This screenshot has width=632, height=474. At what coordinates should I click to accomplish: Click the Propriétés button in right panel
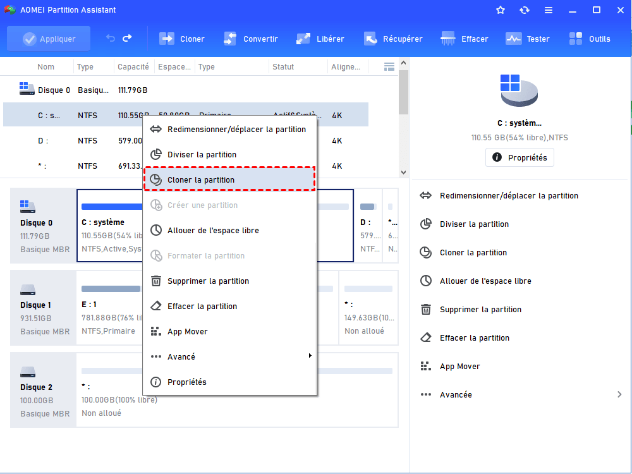pyautogui.click(x=520, y=157)
